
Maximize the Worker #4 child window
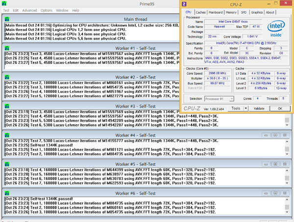[x=275, y=135]
